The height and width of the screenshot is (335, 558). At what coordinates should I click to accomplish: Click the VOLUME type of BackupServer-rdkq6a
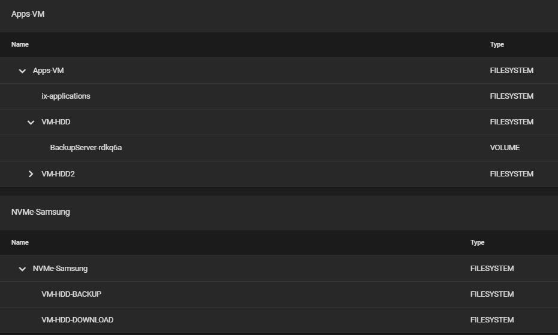tap(505, 147)
